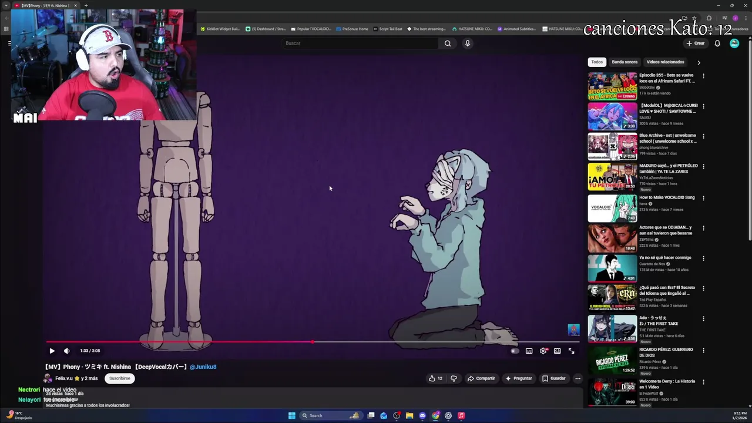The width and height of the screenshot is (752, 423).
Task: Dislike the video with thumbs down
Action: (x=454, y=378)
